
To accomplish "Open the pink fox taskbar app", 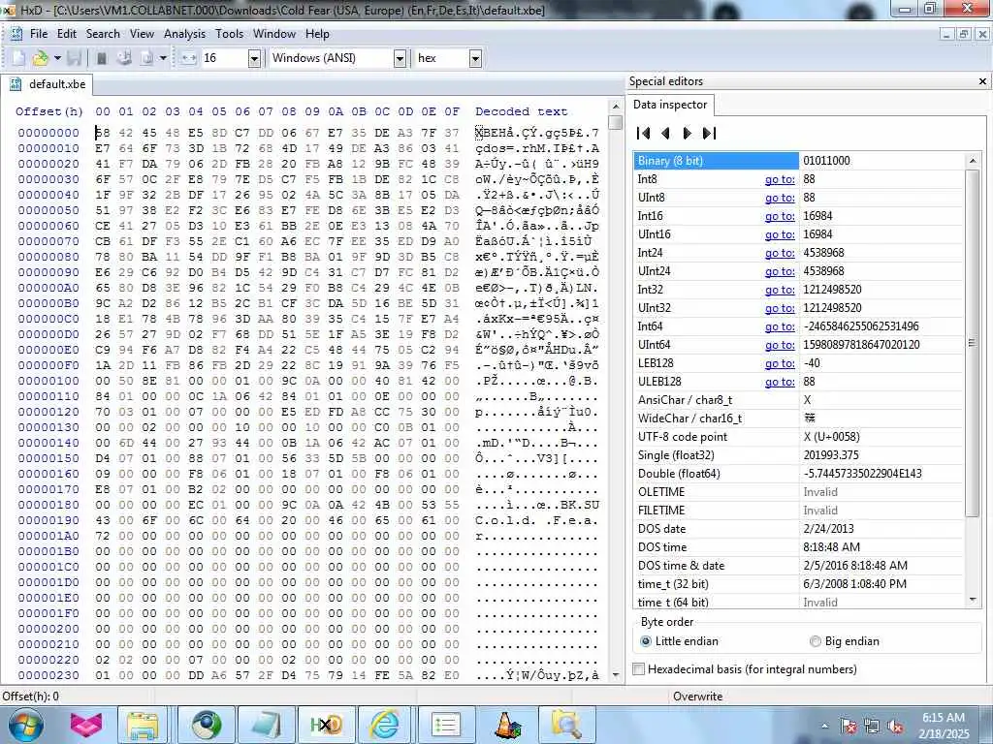I will [x=86, y=725].
